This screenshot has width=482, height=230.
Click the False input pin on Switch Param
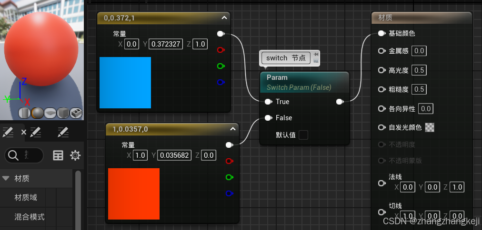[x=268, y=118]
